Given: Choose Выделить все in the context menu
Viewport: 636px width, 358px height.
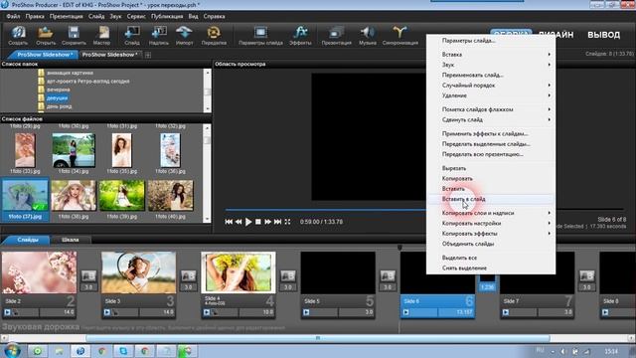Looking at the screenshot, I should tap(491, 258).
